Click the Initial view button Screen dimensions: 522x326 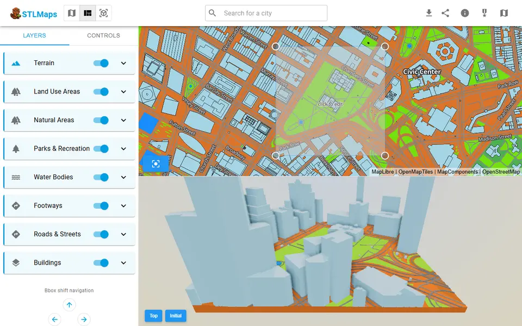[176, 316]
